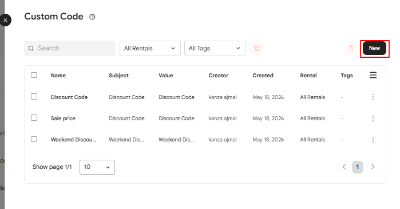Sort by the Rental column header
This screenshot has height=209, width=400.
coord(308,76)
